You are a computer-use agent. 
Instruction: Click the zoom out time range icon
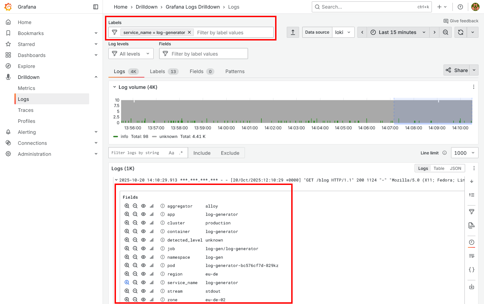445,32
